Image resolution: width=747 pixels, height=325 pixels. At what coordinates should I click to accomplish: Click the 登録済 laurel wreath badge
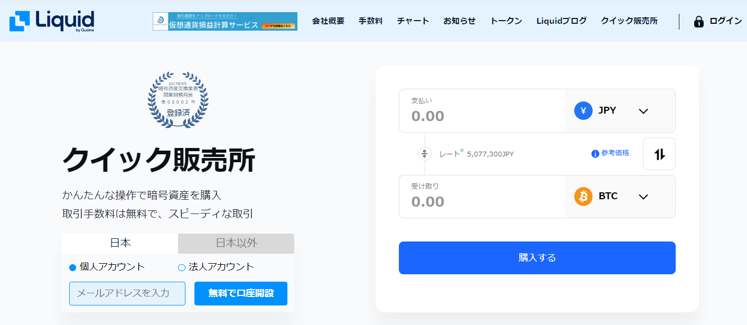pos(178,99)
